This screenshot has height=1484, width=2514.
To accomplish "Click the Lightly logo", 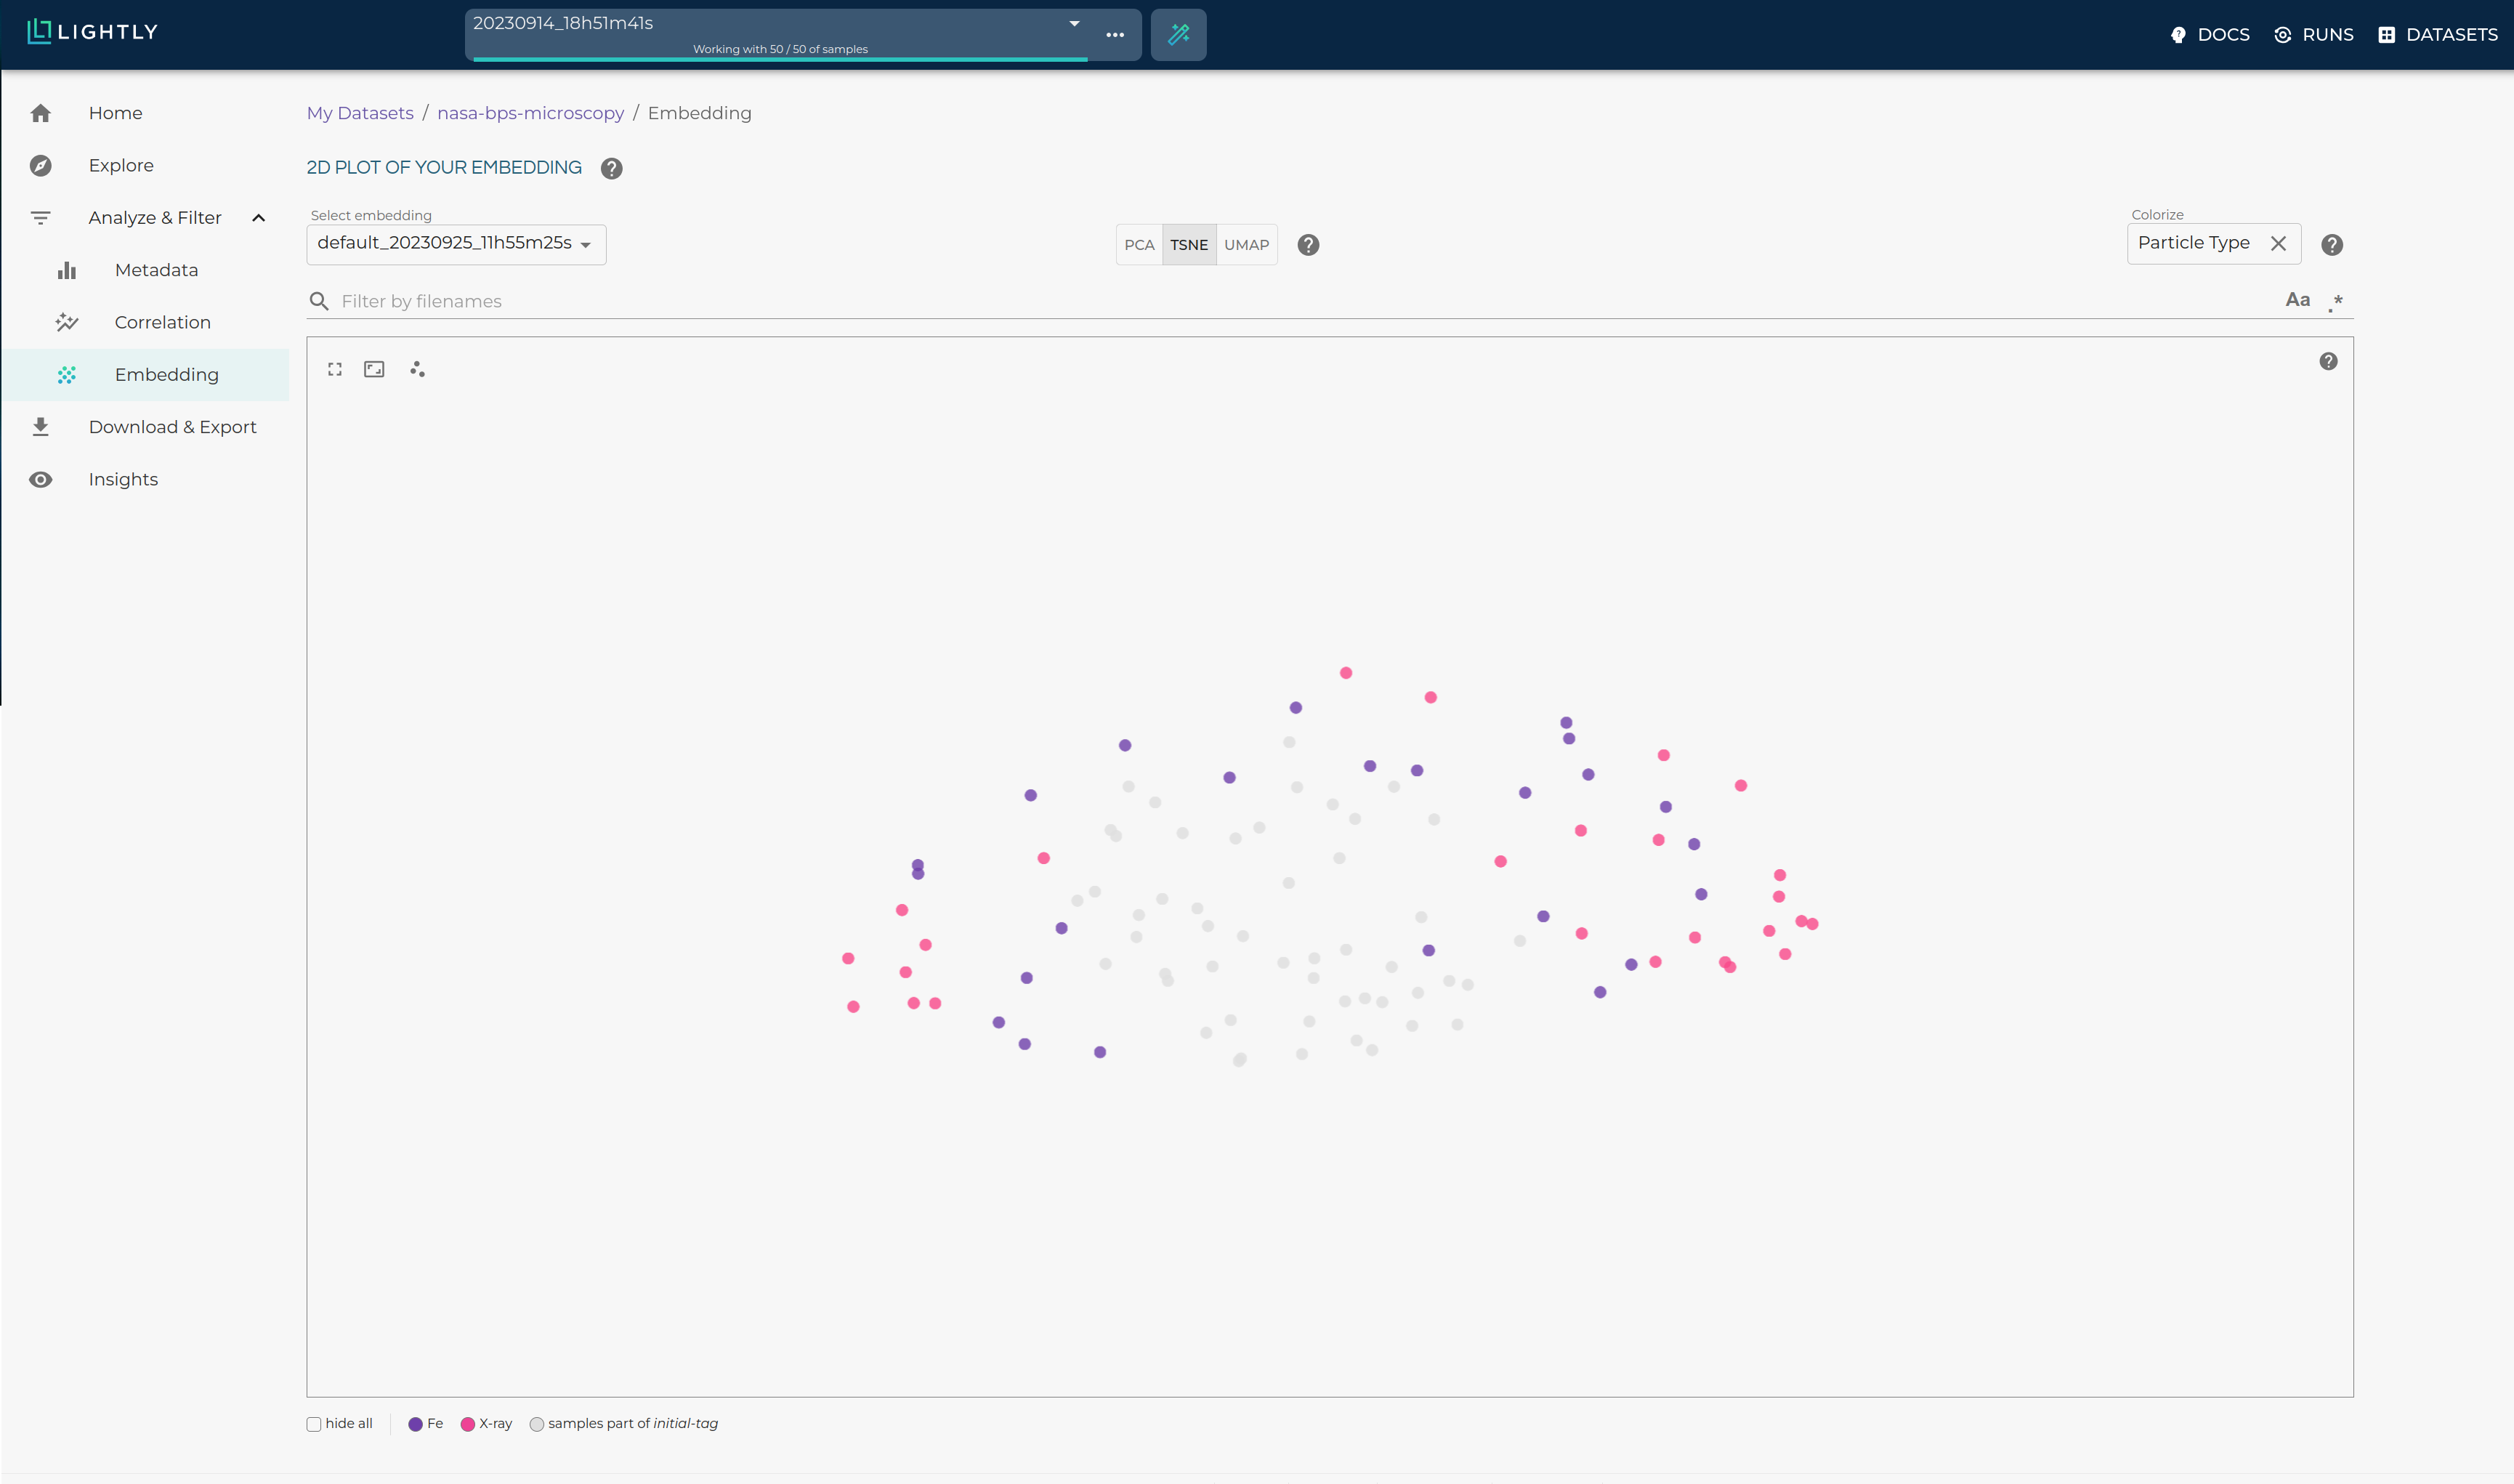I will click(x=92, y=32).
